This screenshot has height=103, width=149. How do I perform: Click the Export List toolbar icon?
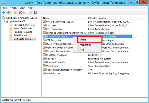29,12
